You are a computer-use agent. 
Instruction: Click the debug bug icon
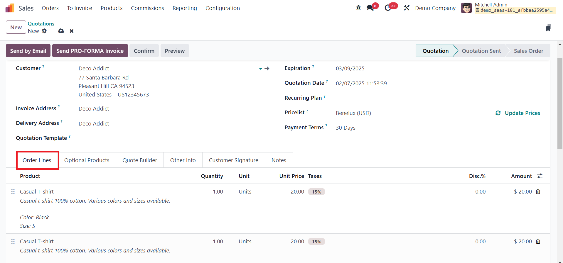(x=358, y=8)
